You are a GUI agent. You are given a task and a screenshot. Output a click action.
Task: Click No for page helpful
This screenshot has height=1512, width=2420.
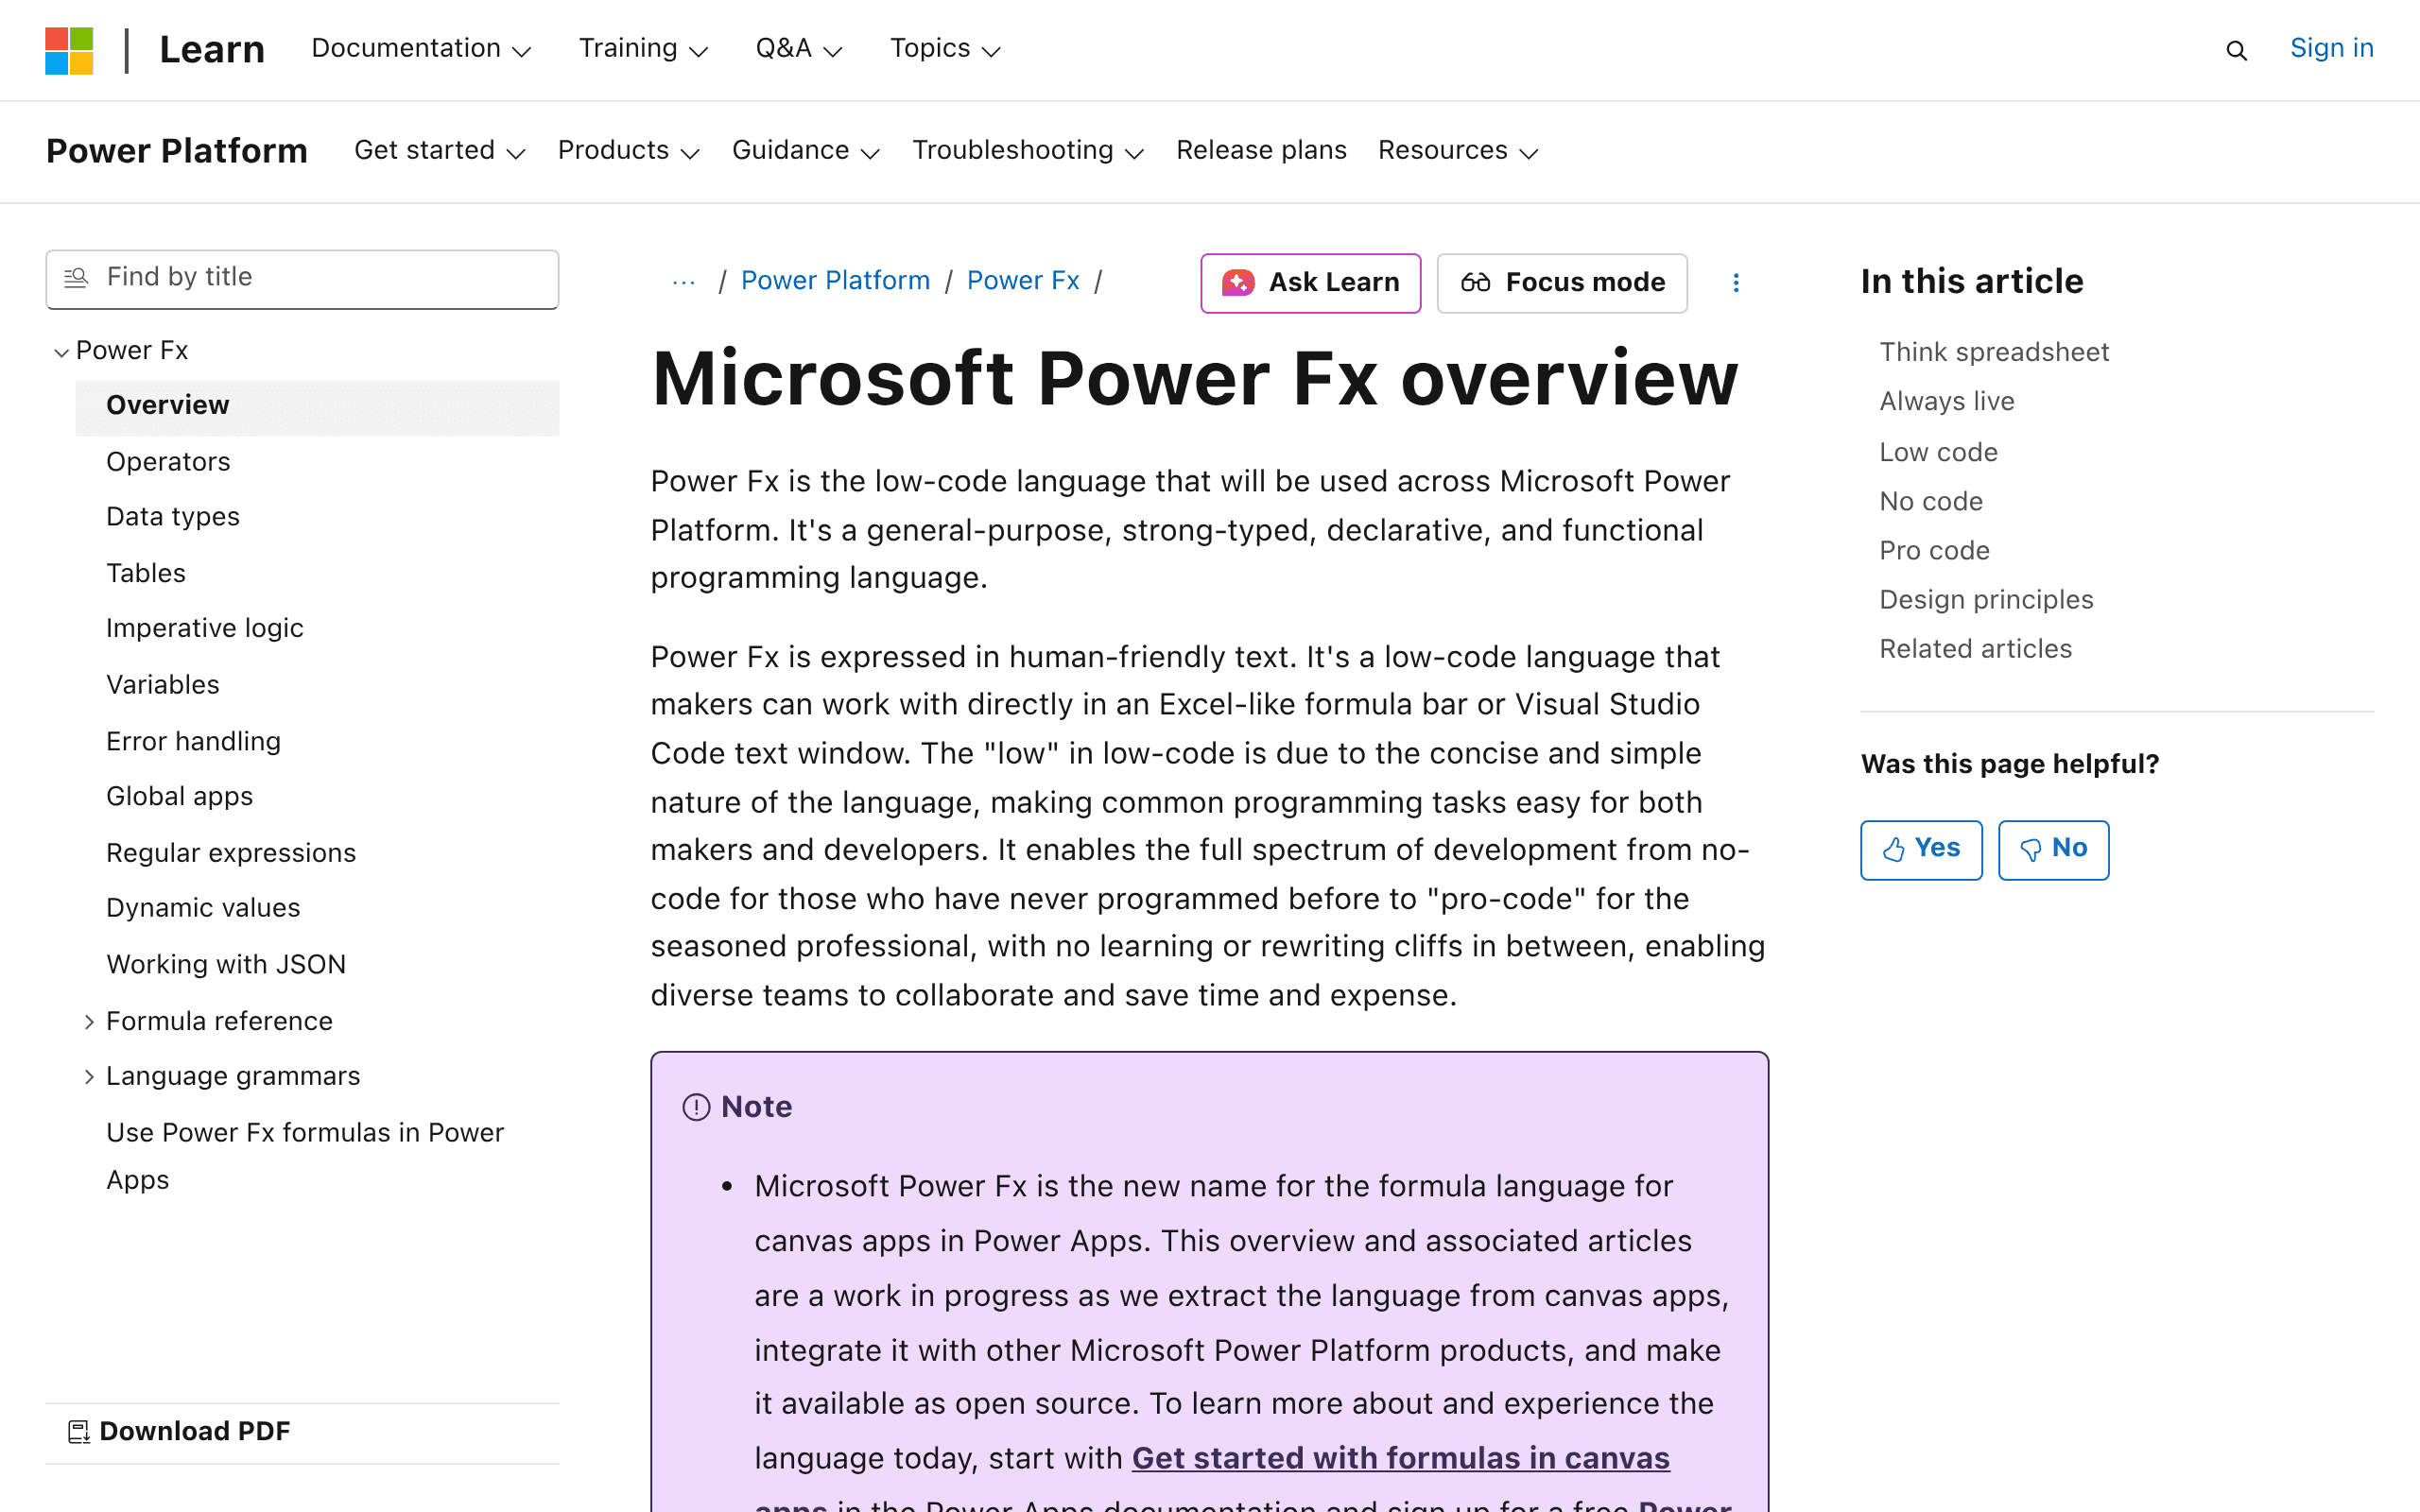pyautogui.click(x=2053, y=850)
